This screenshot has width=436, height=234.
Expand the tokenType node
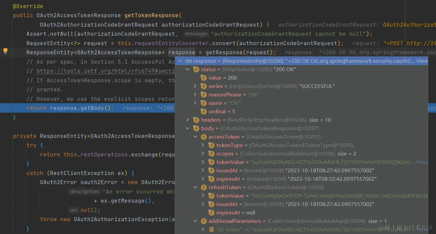click(203, 145)
